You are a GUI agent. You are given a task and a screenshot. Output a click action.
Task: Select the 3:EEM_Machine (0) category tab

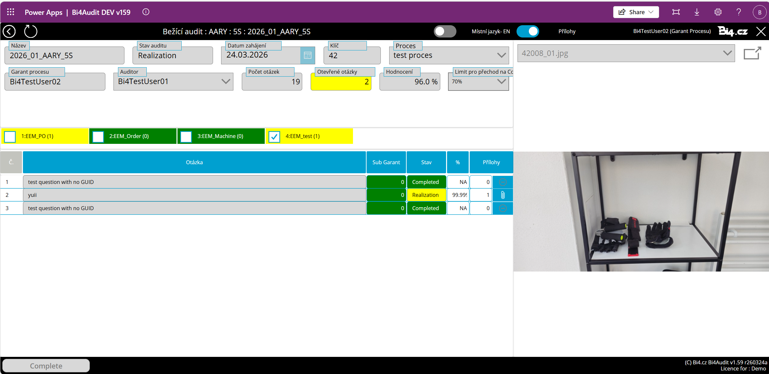coord(220,136)
